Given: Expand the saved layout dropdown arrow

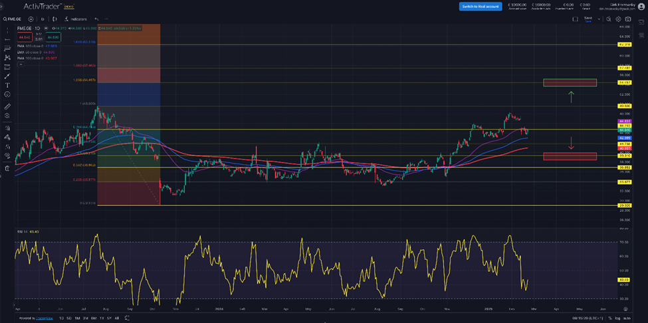Looking at the screenshot, I should 599,19.
